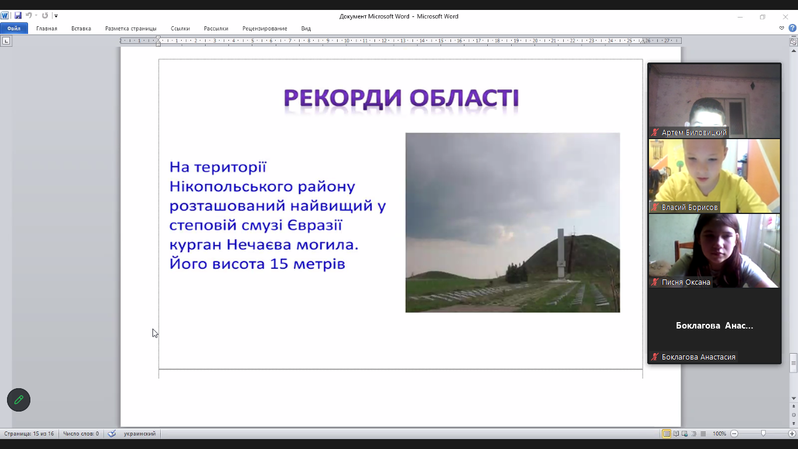
Task: Click the tab stop selector box
Action: click(6, 41)
